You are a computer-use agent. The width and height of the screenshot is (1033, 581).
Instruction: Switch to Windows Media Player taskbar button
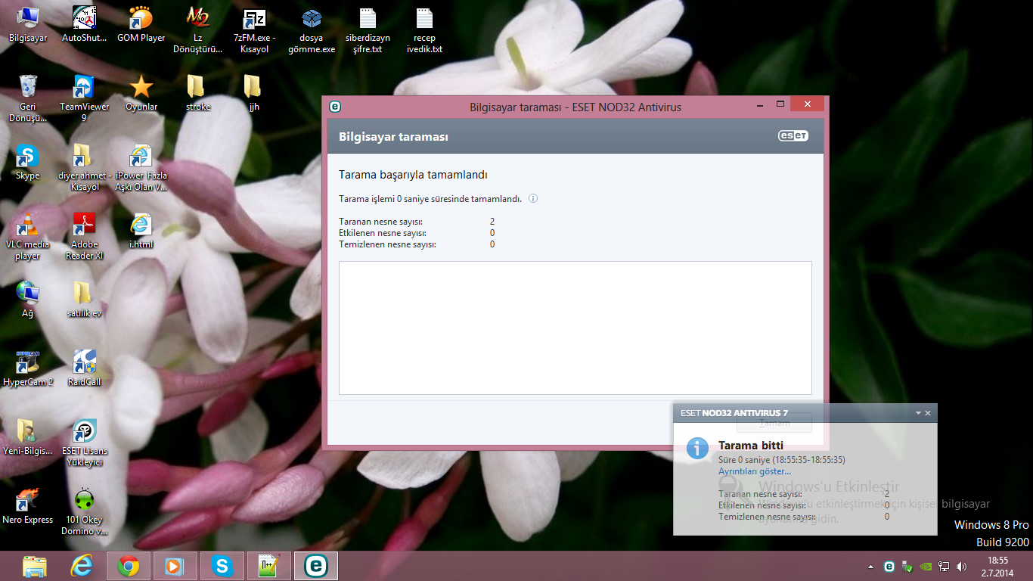(x=175, y=566)
